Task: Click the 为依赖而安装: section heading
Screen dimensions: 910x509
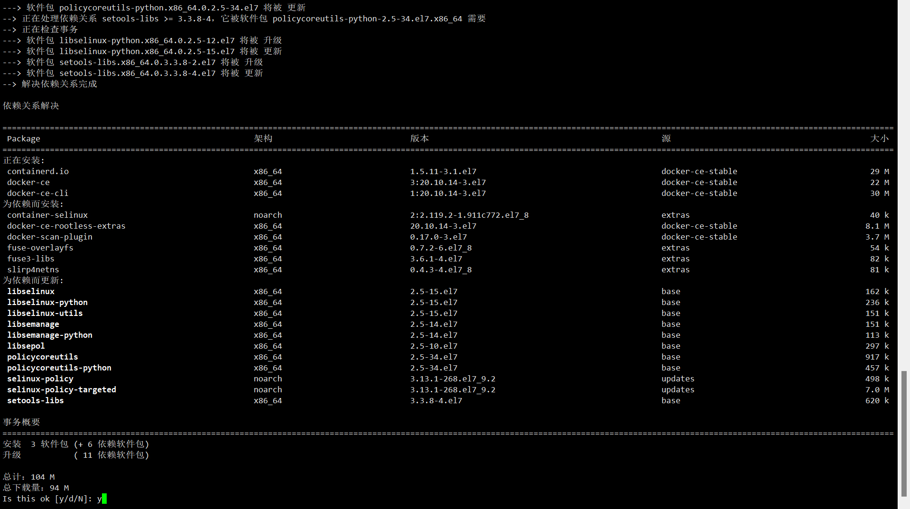Action: click(33, 204)
